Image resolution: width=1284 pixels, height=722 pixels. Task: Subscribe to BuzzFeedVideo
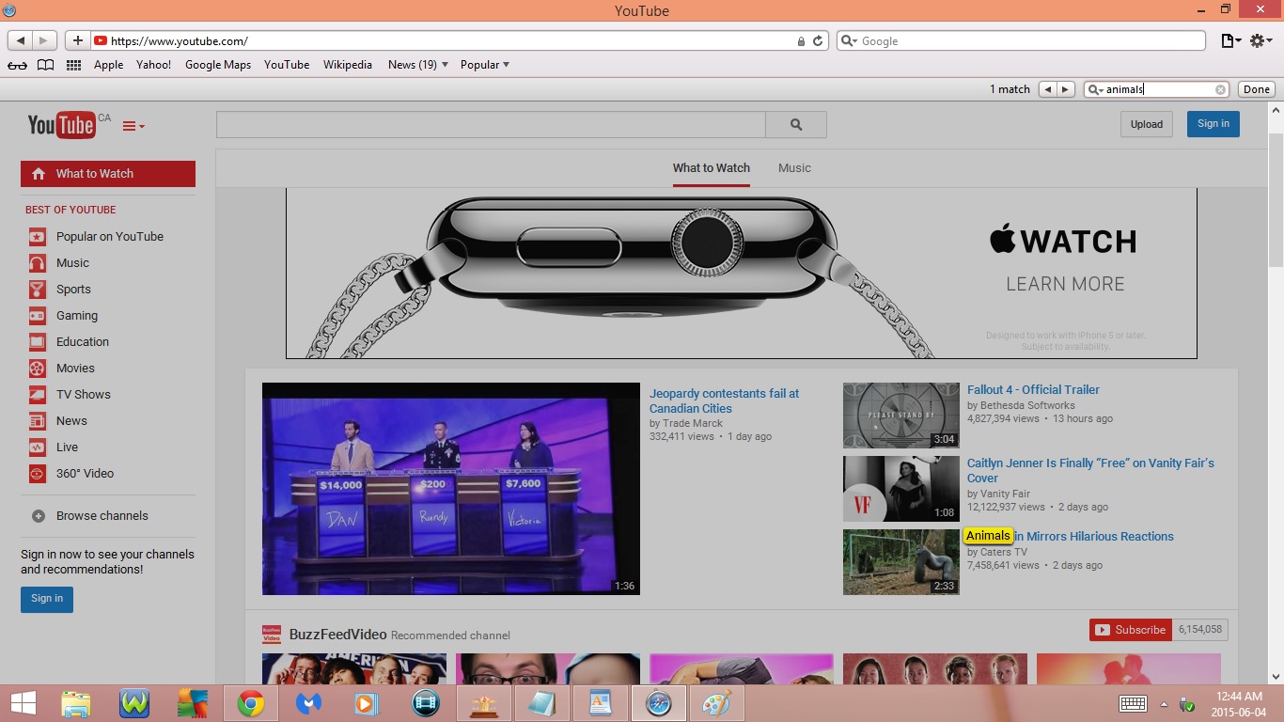(x=1131, y=630)
